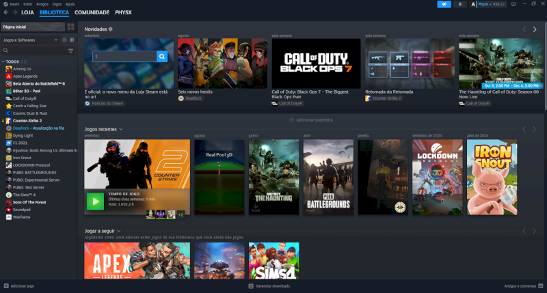Open friends and chat icon
547x293 pixels.
point(541,286)
